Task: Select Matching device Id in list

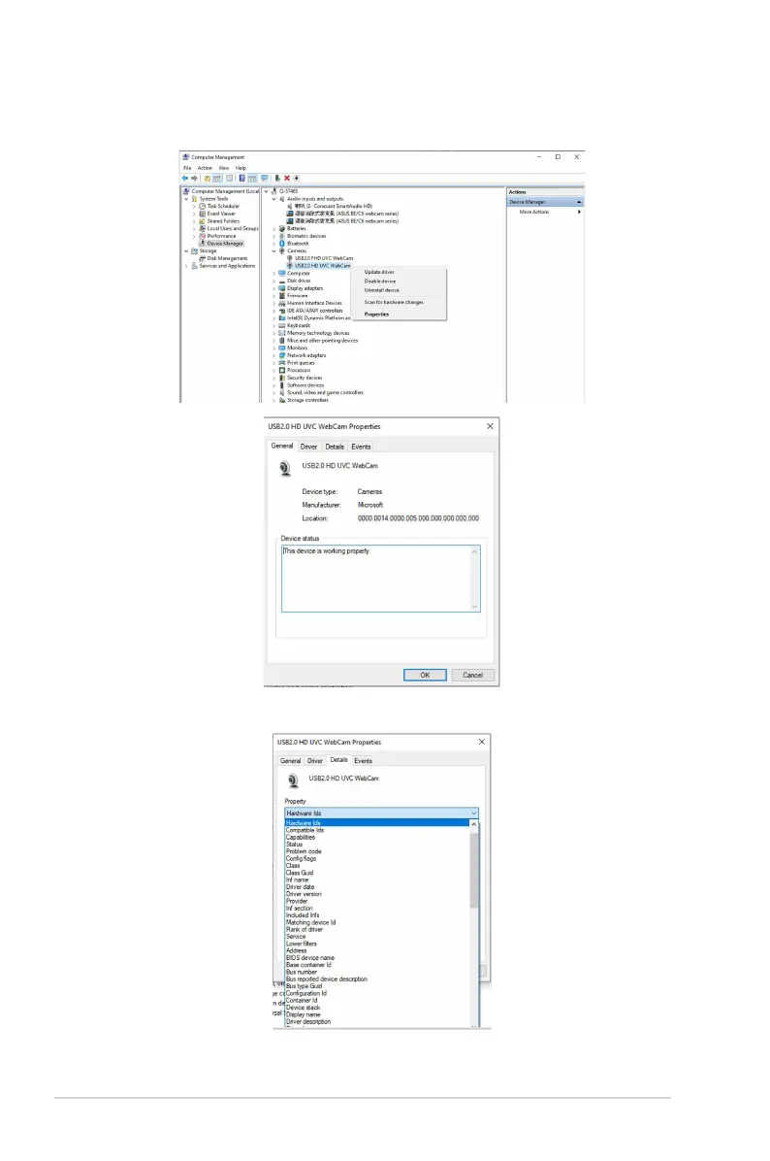Action: [x=310, y=922]
